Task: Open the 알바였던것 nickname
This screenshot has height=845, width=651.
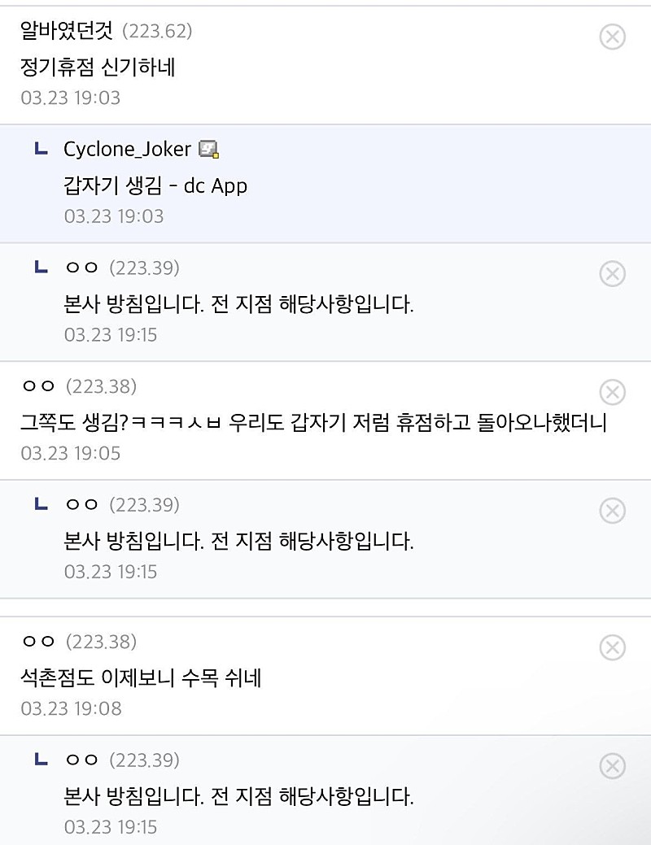Action: point(67,30)
